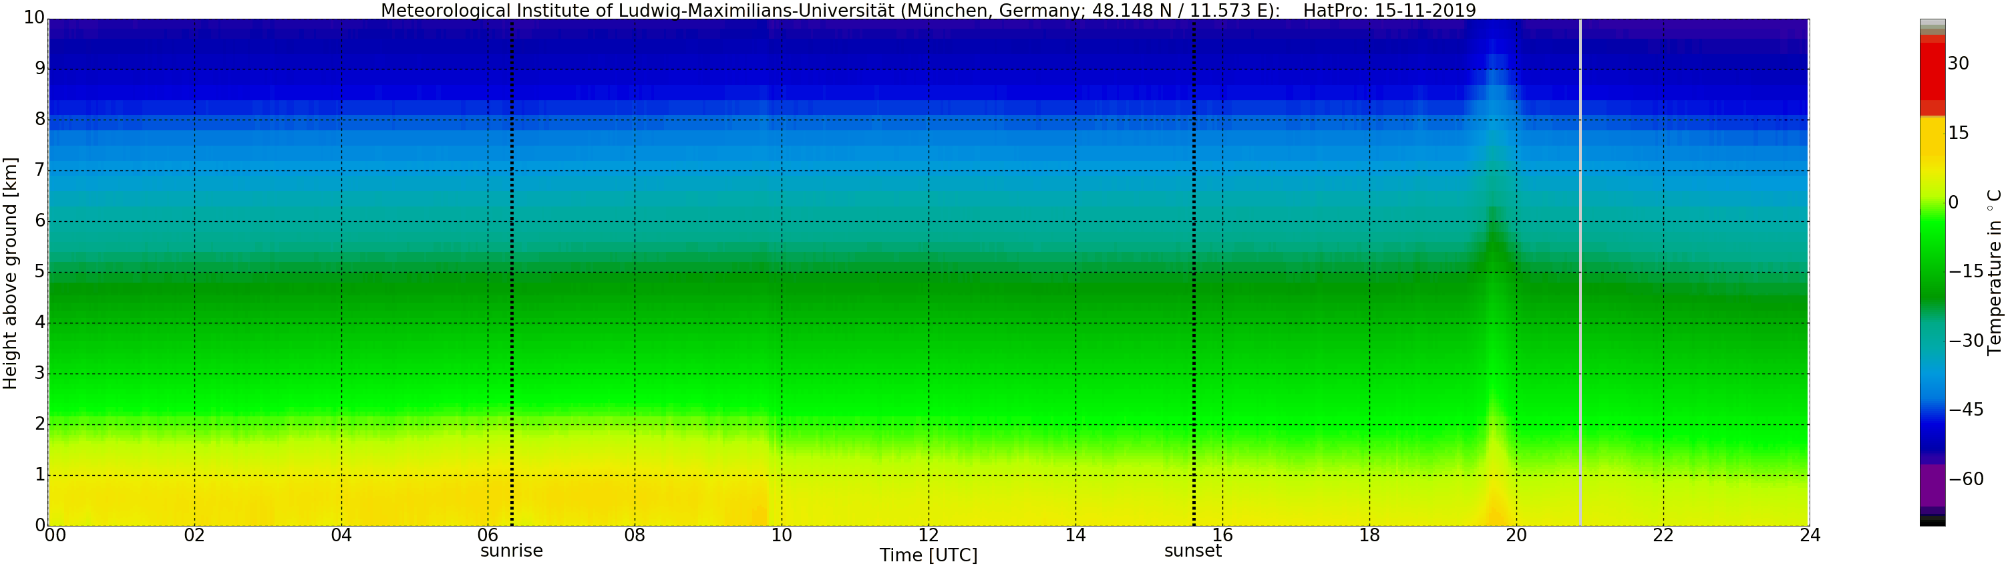Click the sunrise label below the time axis
Image resolution: width=2010 pixels, height=568 pixels.
(x=511, y=551)
